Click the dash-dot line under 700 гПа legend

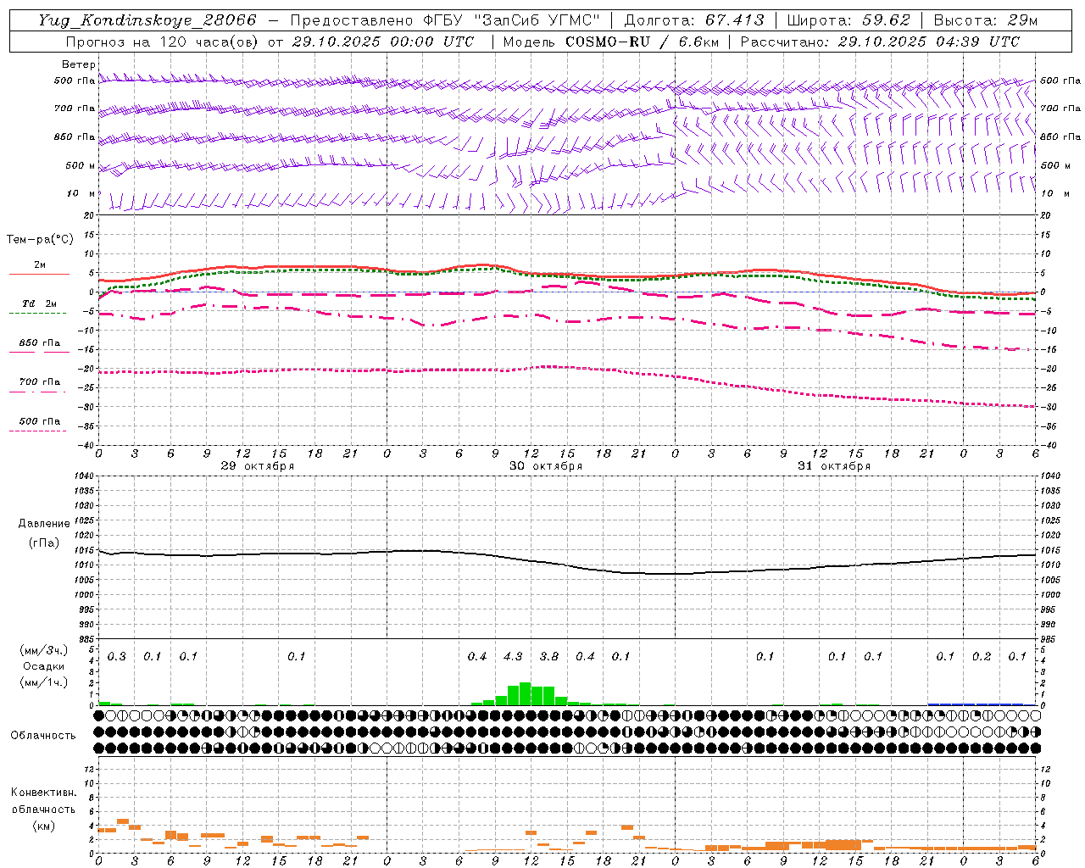37,392
